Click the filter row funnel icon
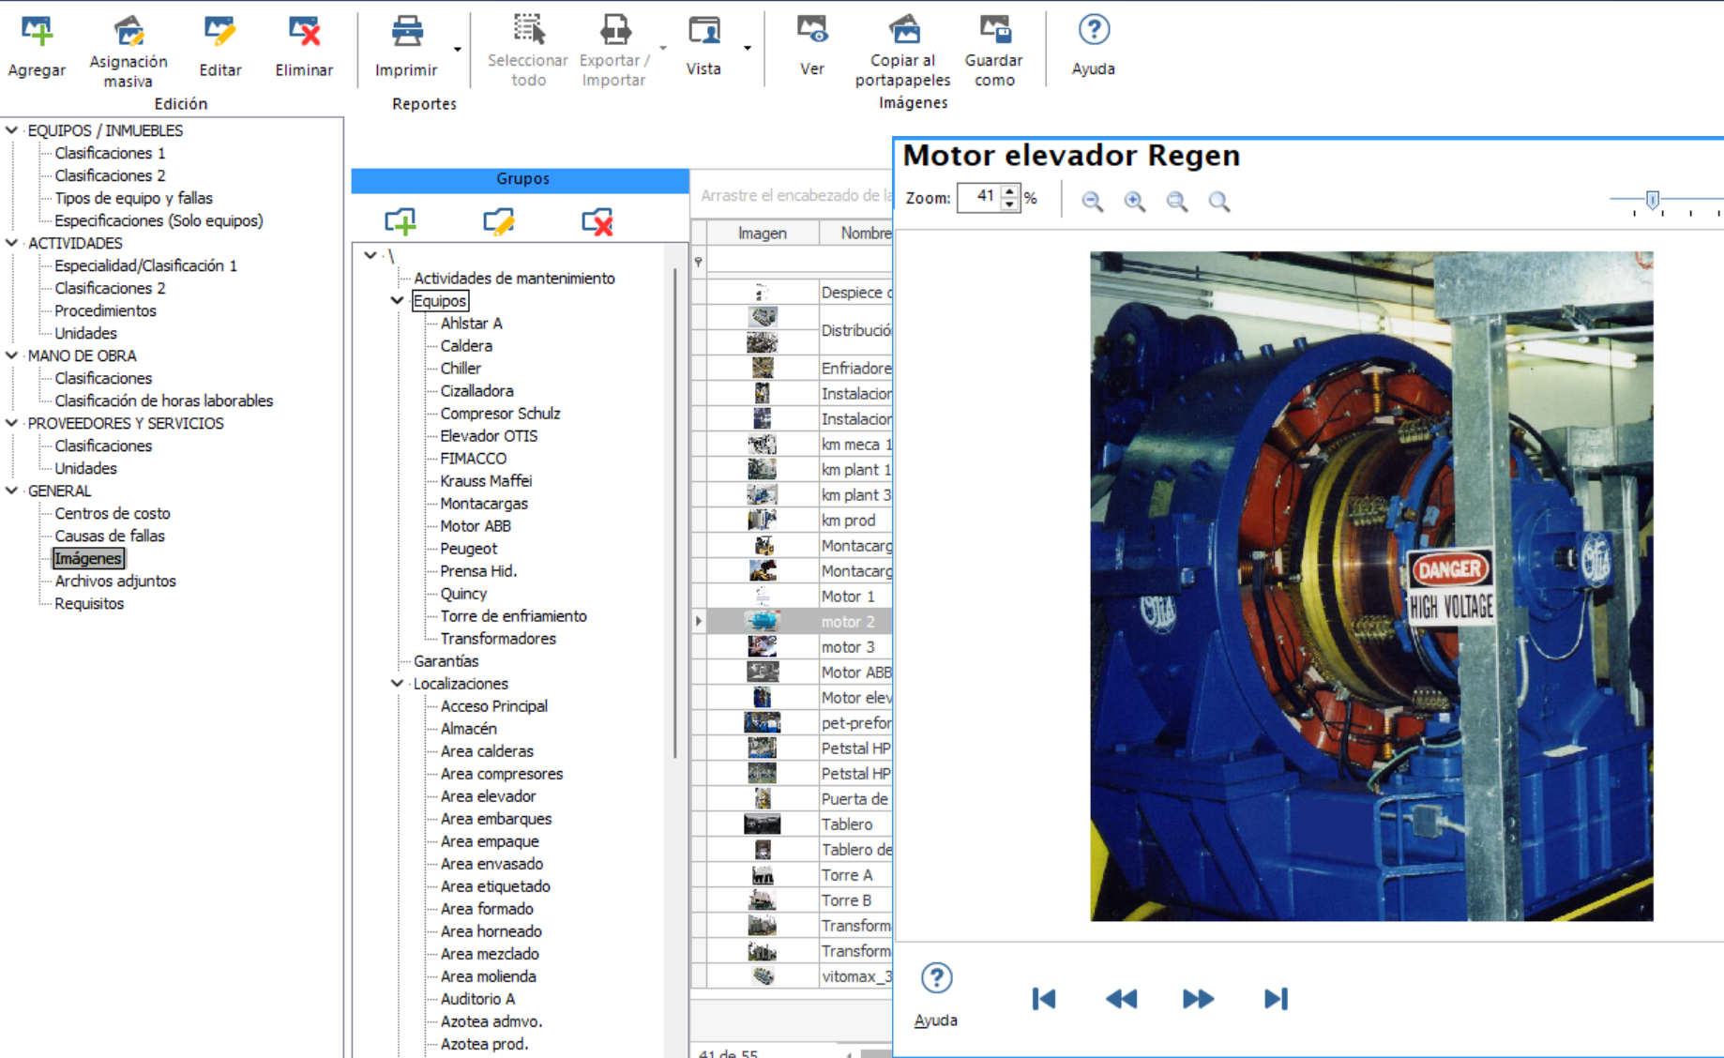Viewport: 1724px width, 1058px height. [698, 262]
